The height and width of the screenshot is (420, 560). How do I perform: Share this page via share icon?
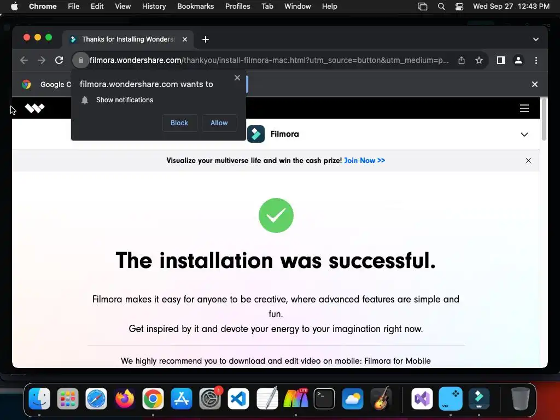pos(462,60)
